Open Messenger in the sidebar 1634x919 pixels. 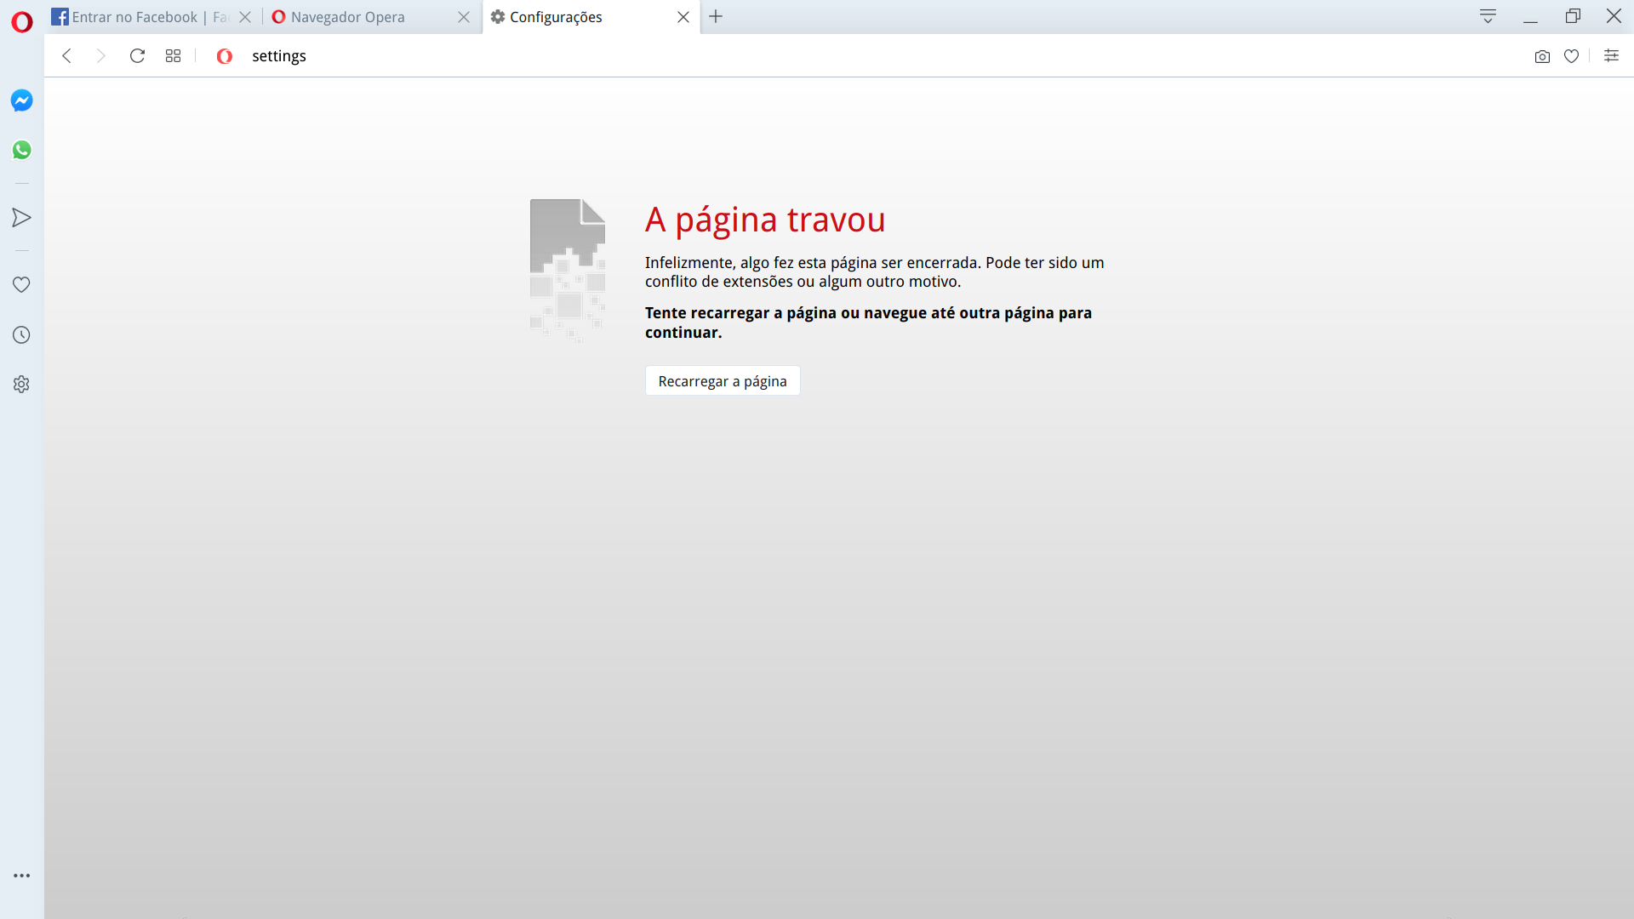pos(21,100)
